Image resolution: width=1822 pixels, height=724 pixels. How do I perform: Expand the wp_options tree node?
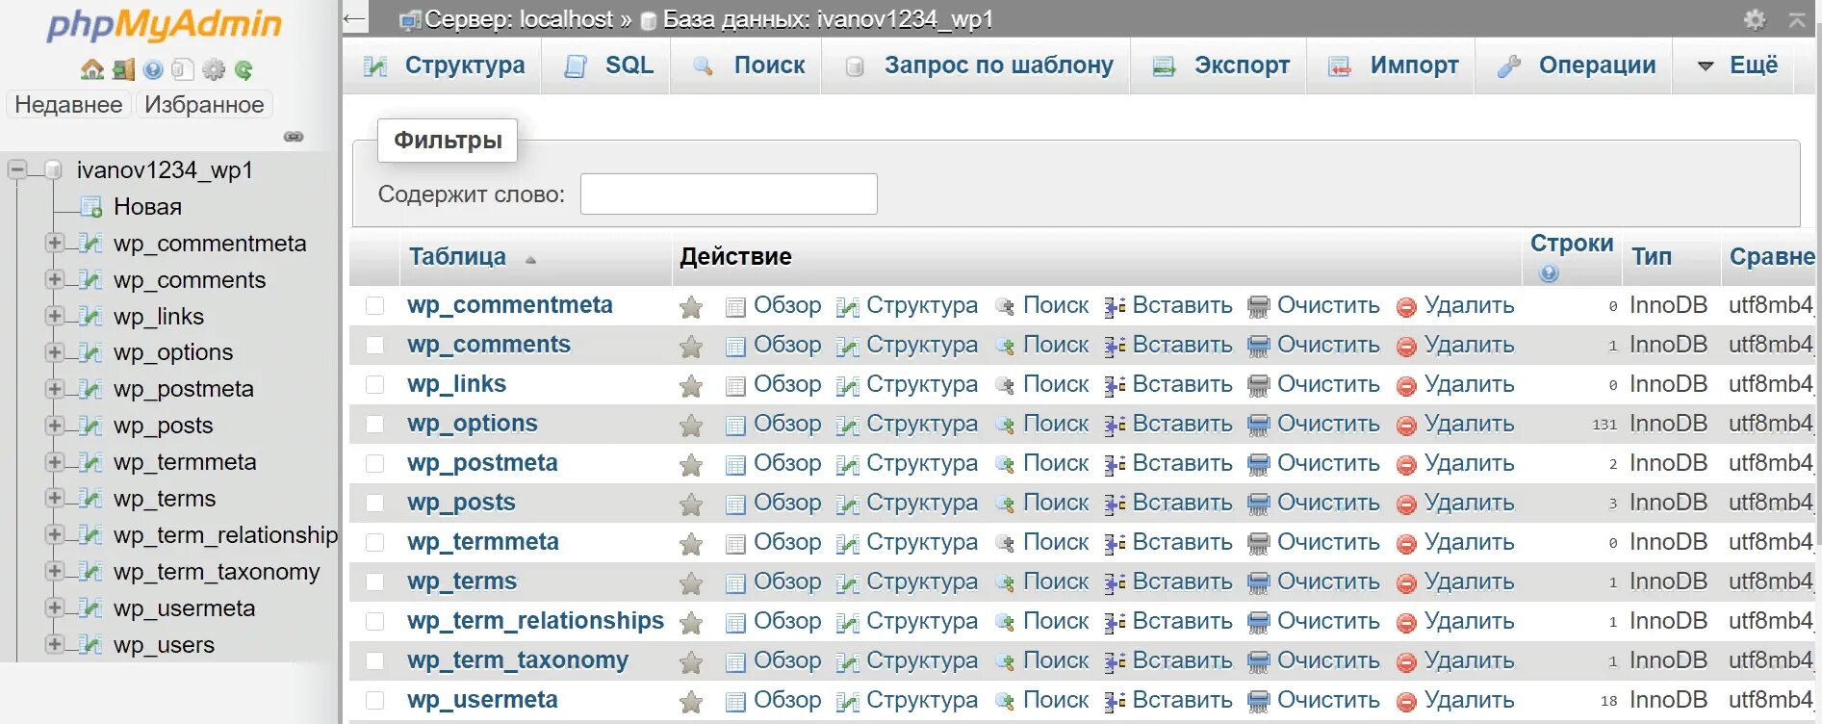[55, 352]
